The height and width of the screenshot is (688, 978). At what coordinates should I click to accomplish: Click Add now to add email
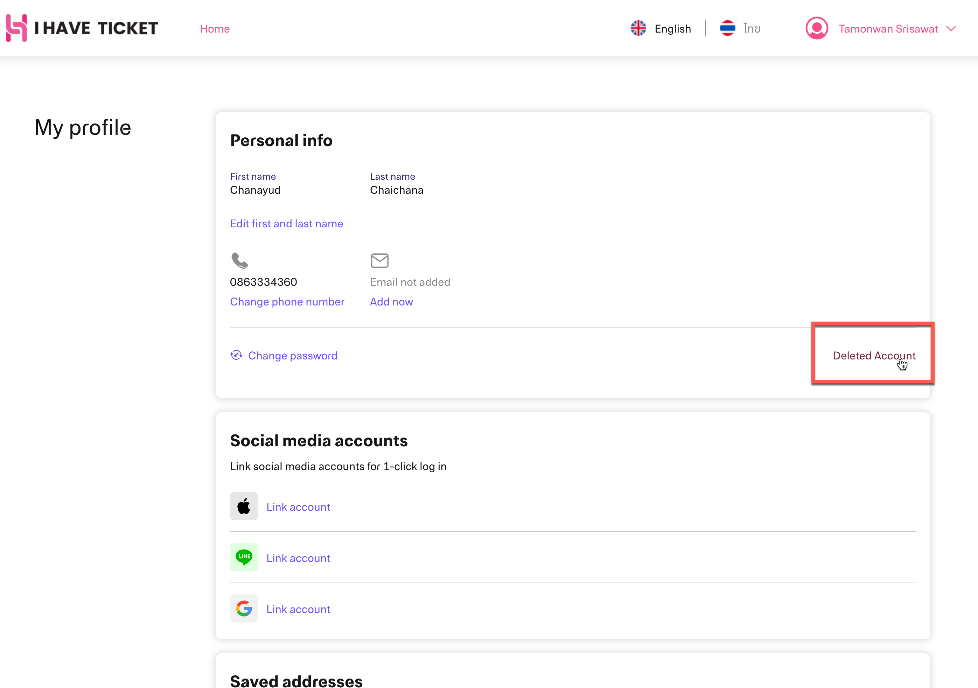coord(391,302)
